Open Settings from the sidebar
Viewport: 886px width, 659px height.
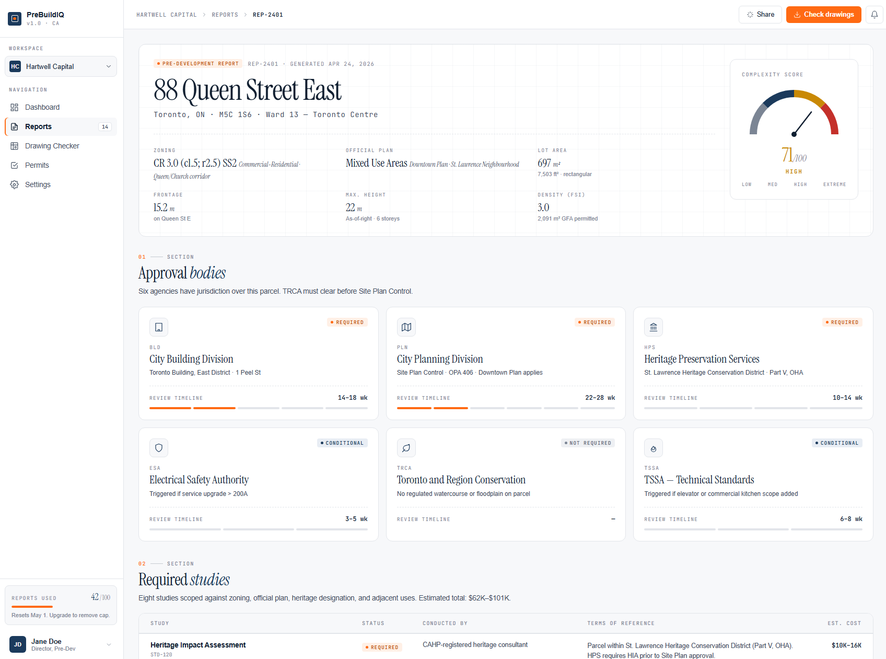[x=38, y=184]
